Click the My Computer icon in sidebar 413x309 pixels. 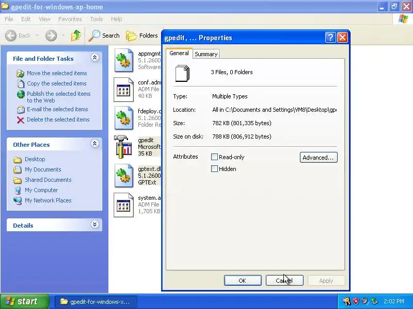point(18,190)
